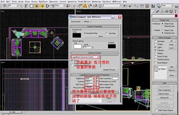Enable the Use Map checkbox

click(107, 33)
